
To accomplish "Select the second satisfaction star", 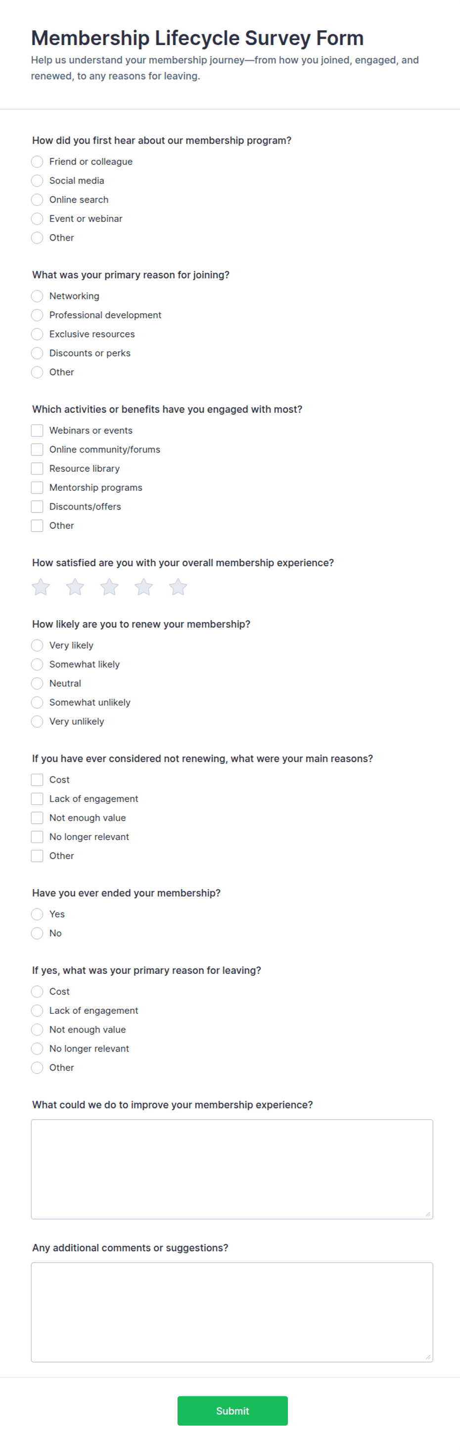I will (x=75, y=587).
